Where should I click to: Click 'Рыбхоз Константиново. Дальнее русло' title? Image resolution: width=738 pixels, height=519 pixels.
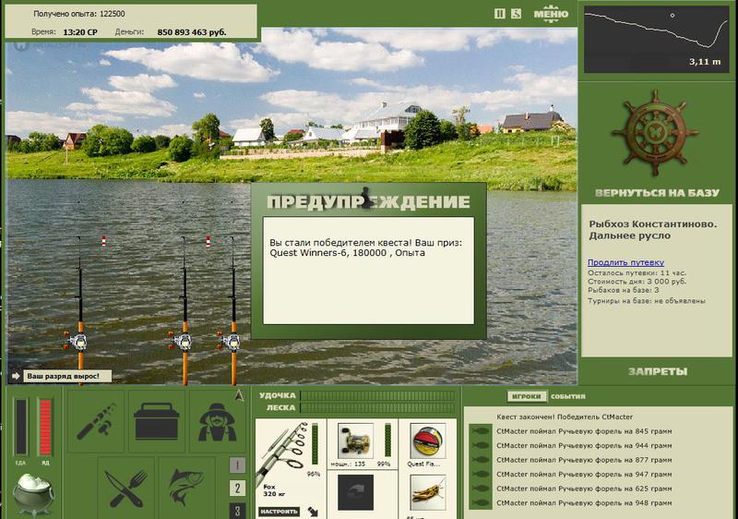click(x=653, y=230)
